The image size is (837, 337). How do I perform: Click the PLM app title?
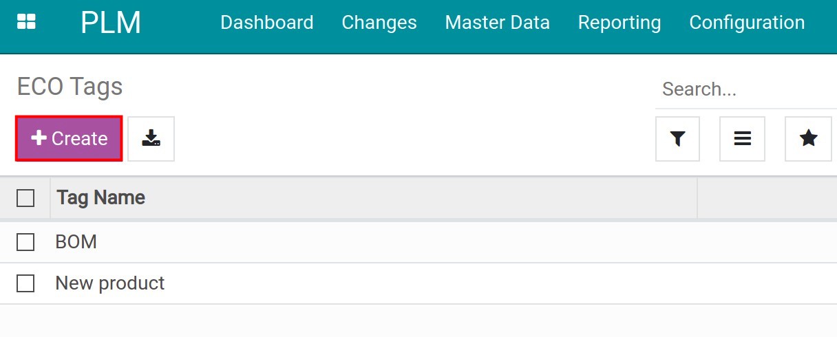(110, 23)
